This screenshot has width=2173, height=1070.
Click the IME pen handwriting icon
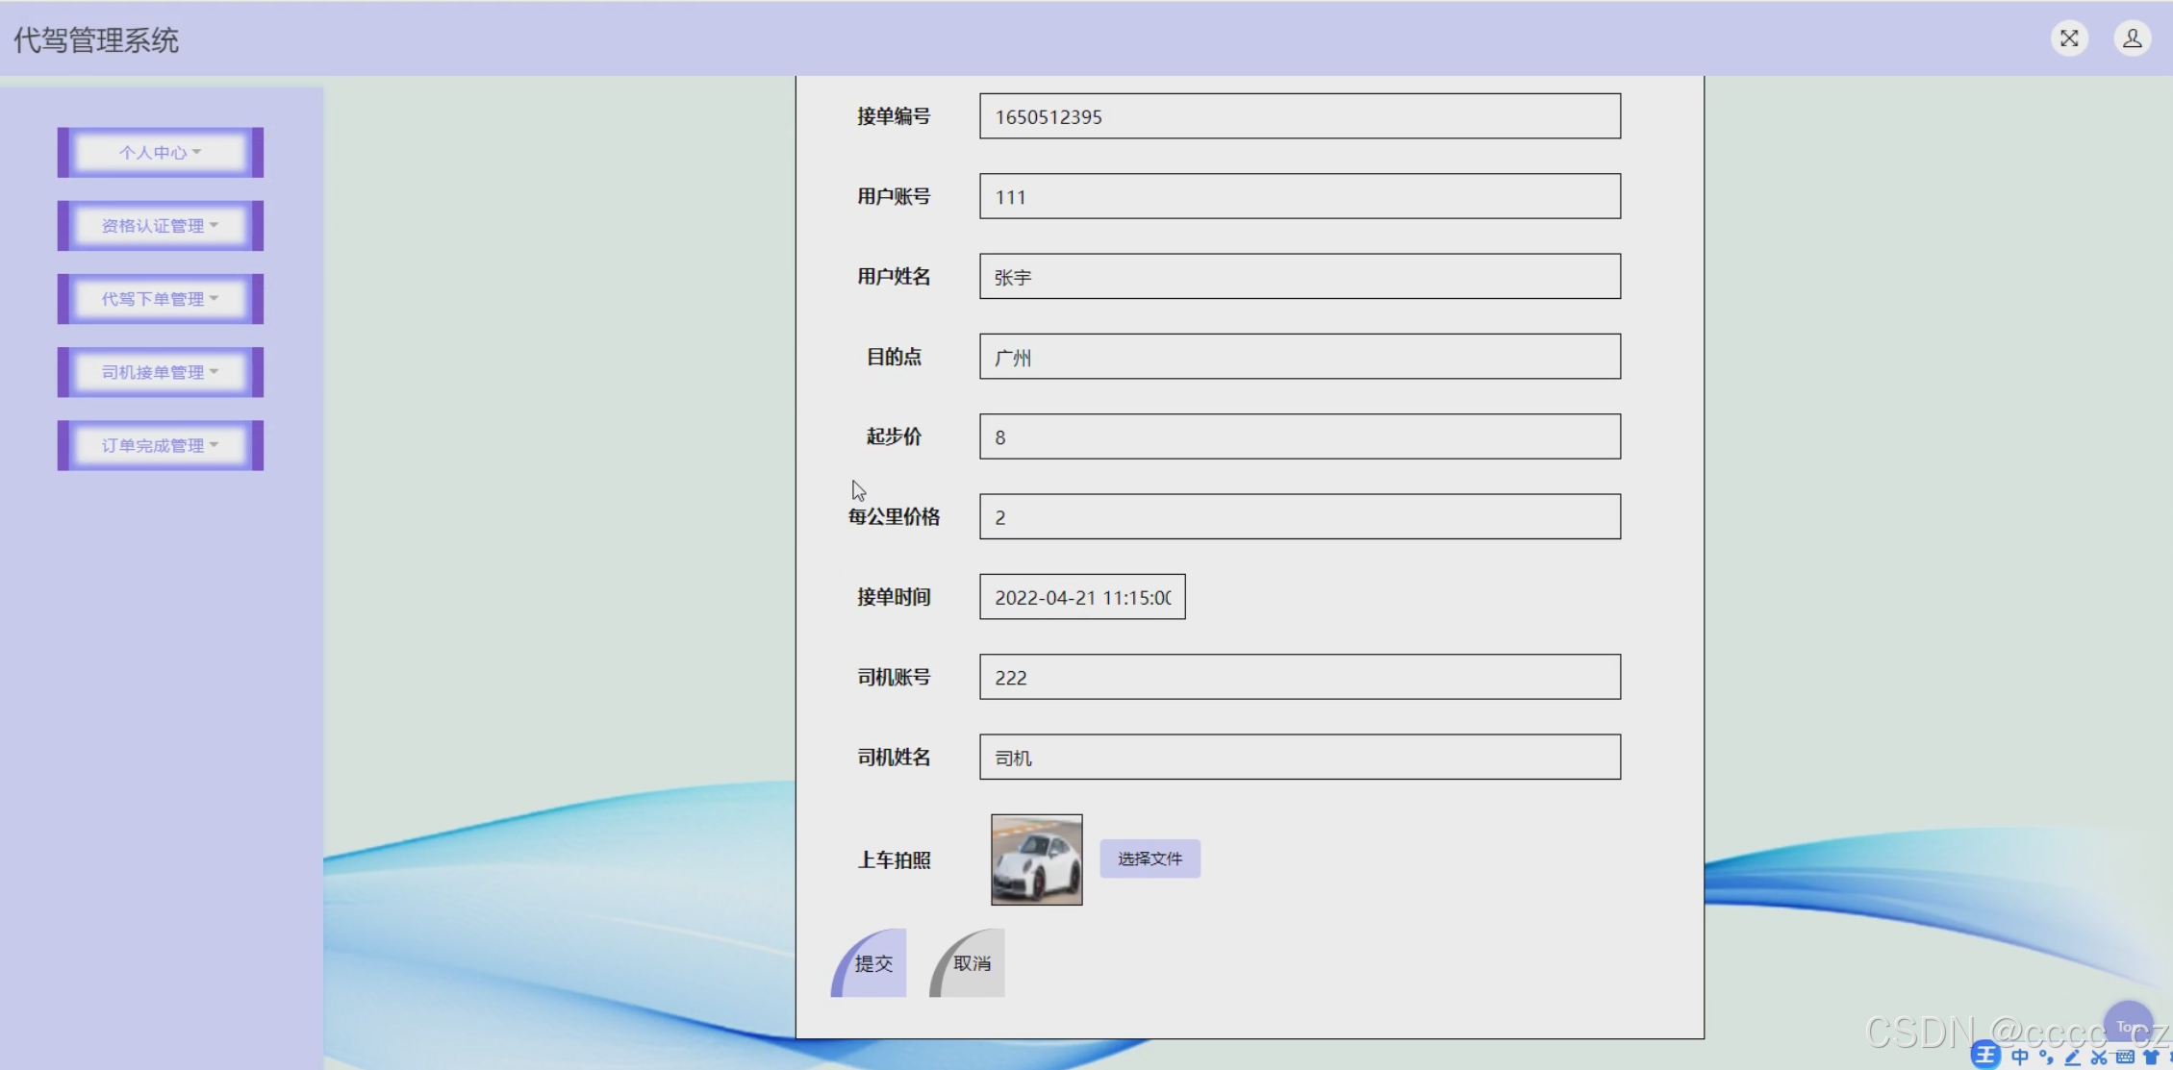[2073, 1058]
